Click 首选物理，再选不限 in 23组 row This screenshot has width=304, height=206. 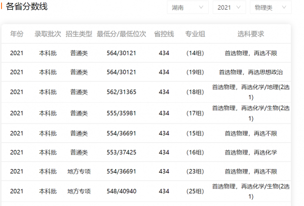251,172
